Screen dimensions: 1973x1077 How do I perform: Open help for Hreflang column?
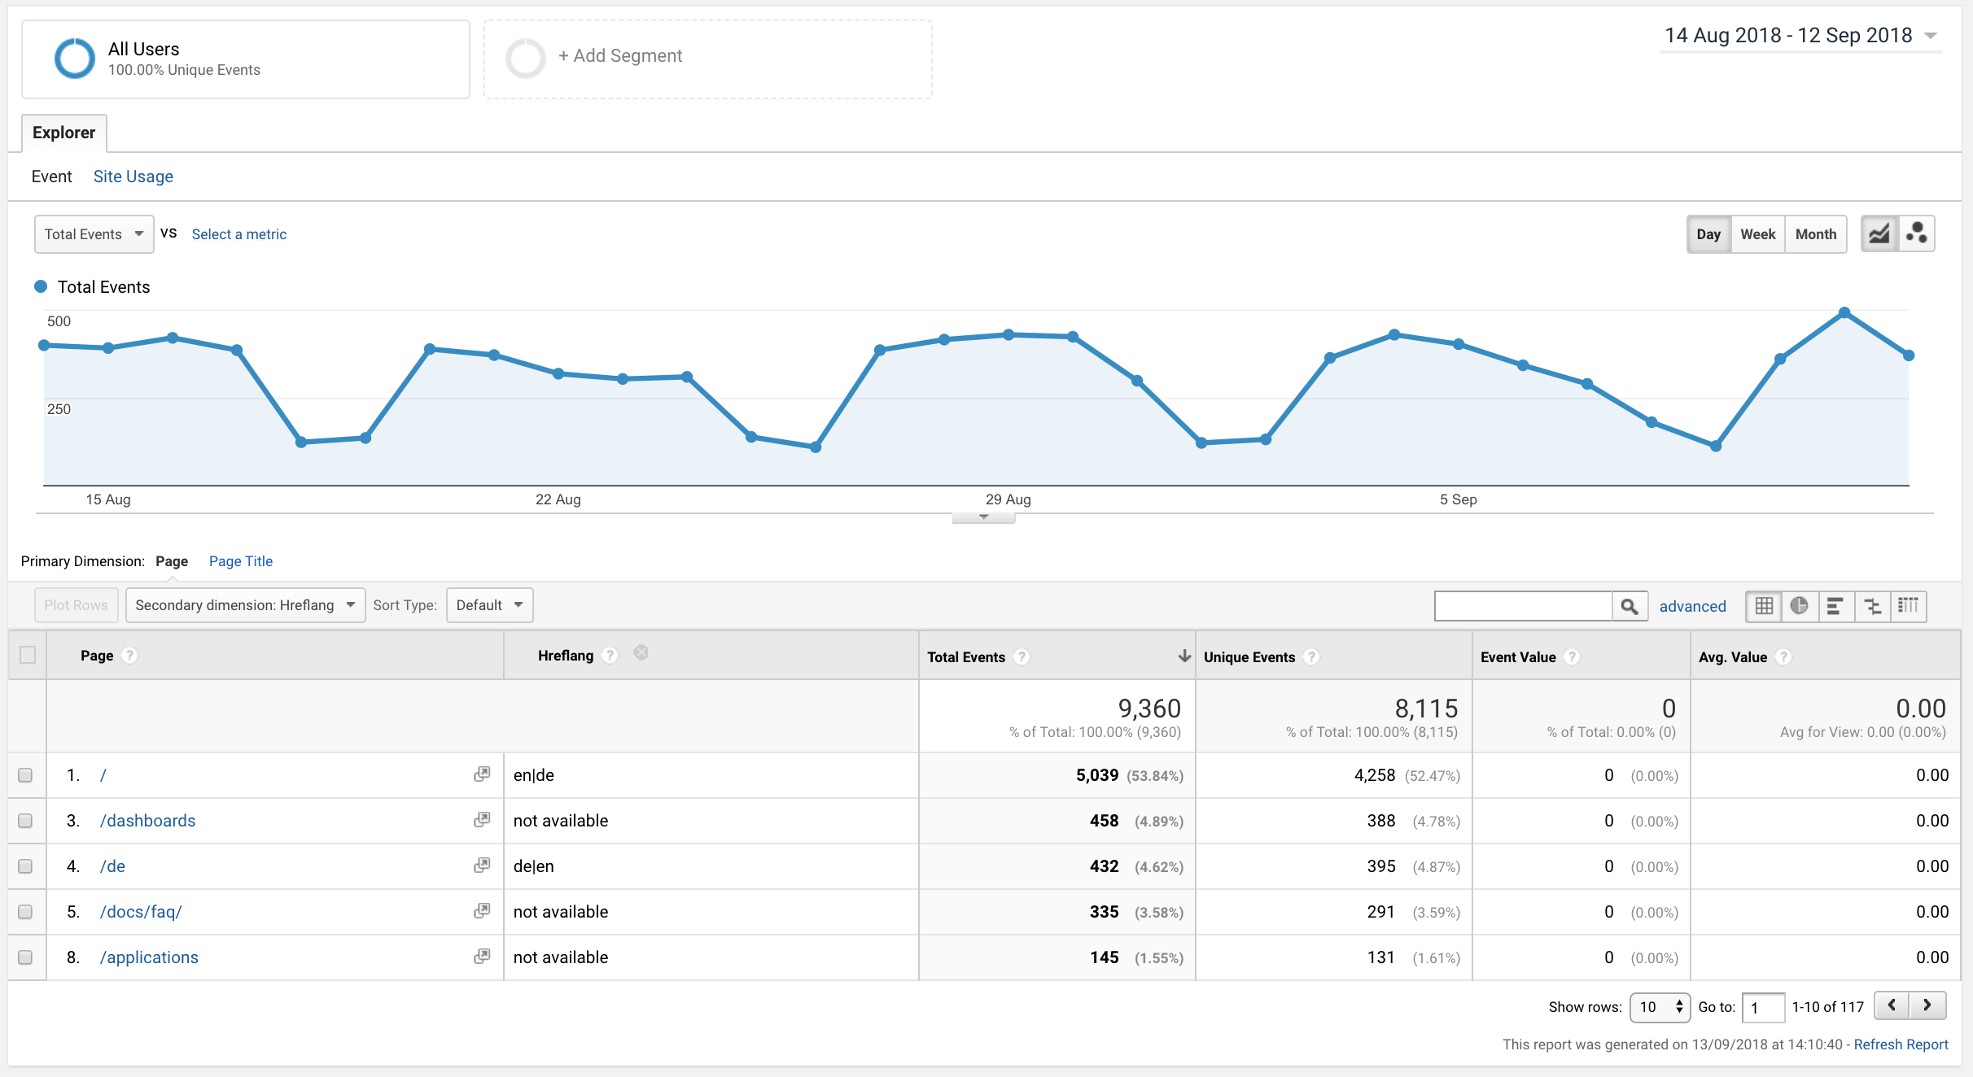(x=610, y=656)
